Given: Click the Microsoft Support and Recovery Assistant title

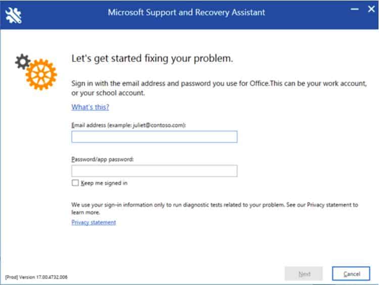Looking at the screenshot, I should click(x=186, y=12).
